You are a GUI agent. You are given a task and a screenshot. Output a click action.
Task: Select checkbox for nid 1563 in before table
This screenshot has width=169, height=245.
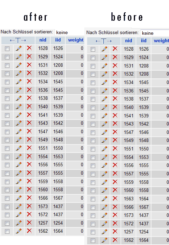click(93, 199)
